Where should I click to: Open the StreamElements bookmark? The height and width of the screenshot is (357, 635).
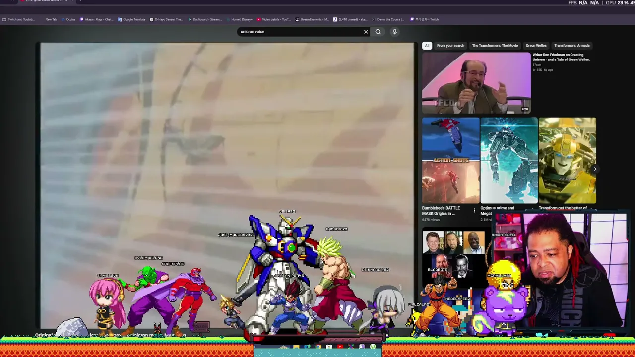(x=312, y=19)
